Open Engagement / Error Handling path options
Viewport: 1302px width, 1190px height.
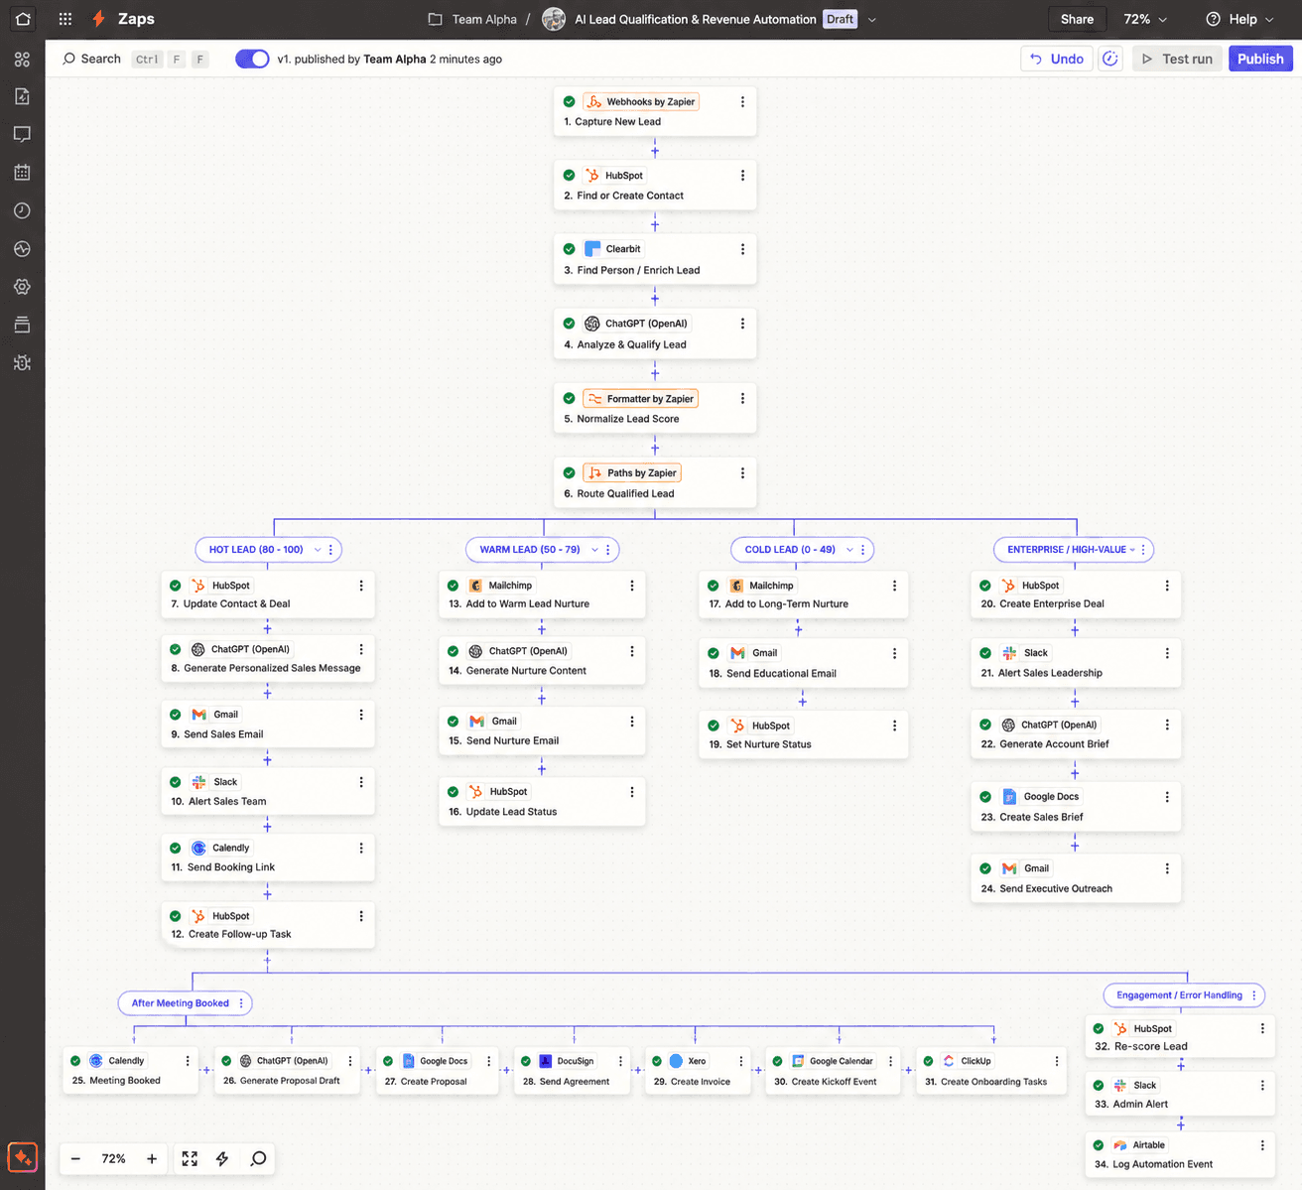tap(1254, 995)
